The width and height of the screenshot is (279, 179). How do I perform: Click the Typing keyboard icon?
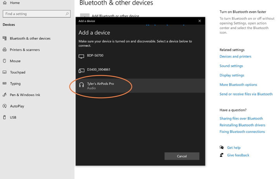tap(5, 83)
